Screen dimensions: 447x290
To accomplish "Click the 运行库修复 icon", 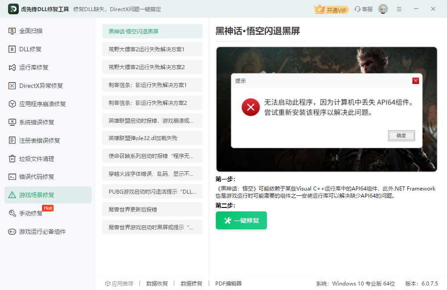I will point(12,67).
